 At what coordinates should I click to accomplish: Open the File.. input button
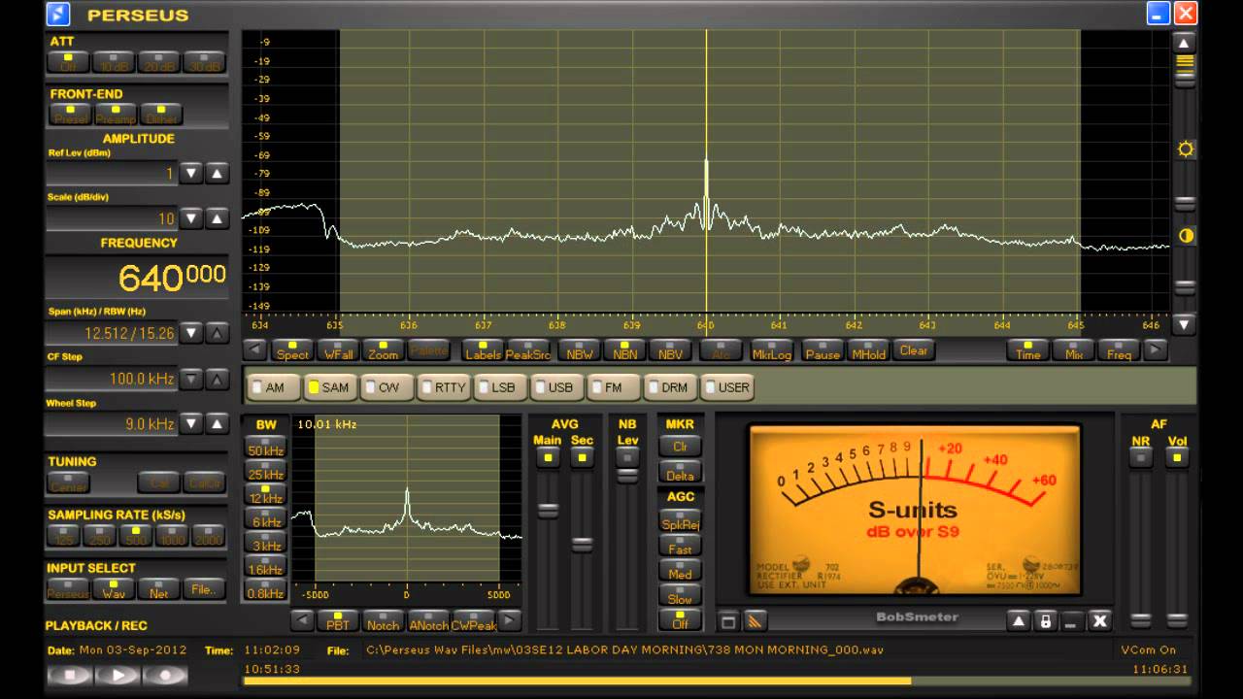205,588
